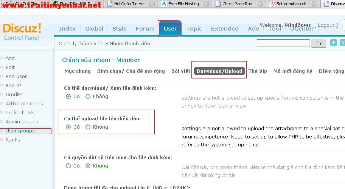Select Không for đặt số tiền mua file
This screenshot has height=189, width=345.
88,166
